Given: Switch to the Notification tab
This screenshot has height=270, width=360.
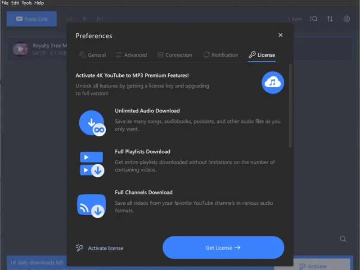Looking at the screenshot, I should point(220,55).
